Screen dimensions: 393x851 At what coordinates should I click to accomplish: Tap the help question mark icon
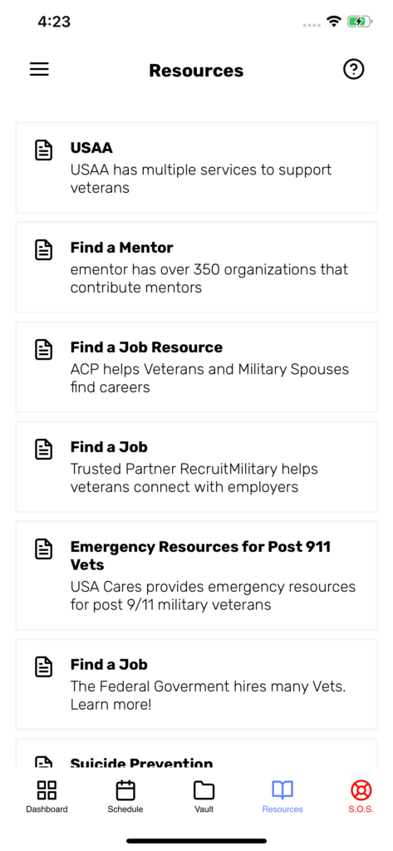[x=354, y=70]
